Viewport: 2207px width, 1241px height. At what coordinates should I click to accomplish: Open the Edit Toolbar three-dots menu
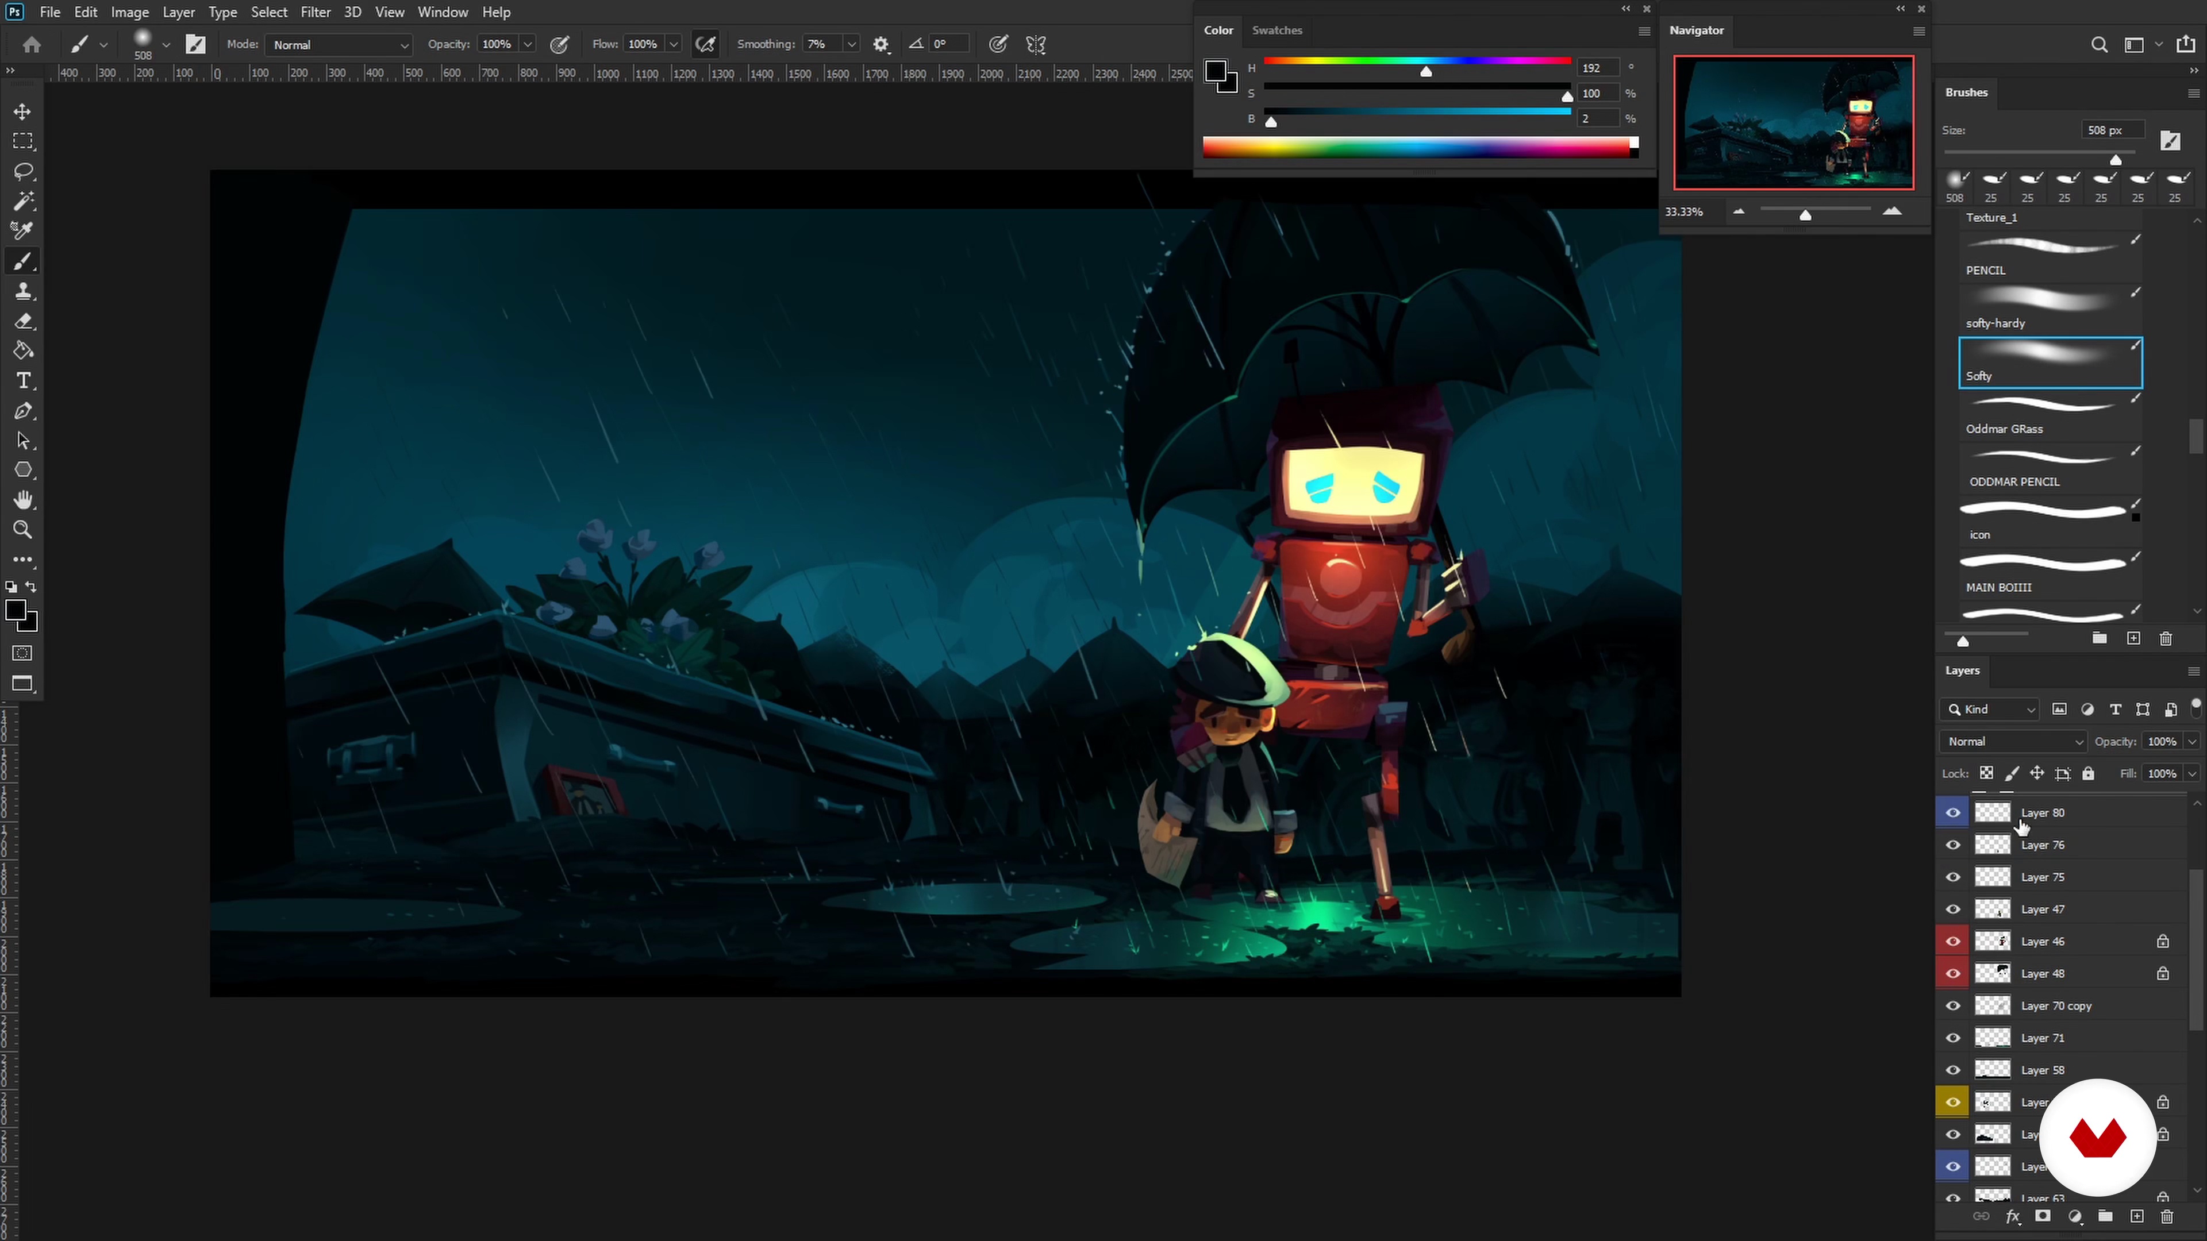coord(23,559)
